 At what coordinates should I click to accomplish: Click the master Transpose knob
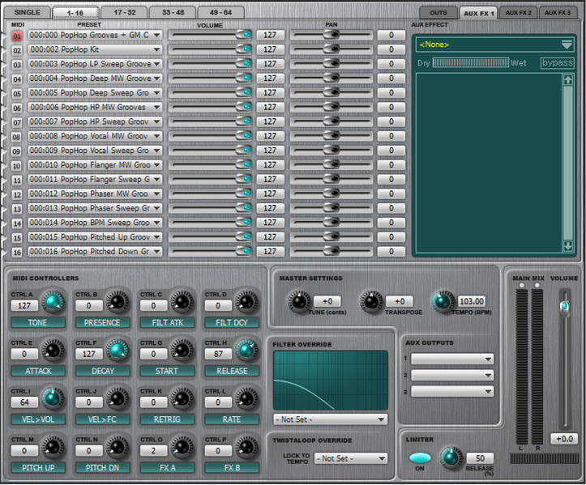pos(371,302)
